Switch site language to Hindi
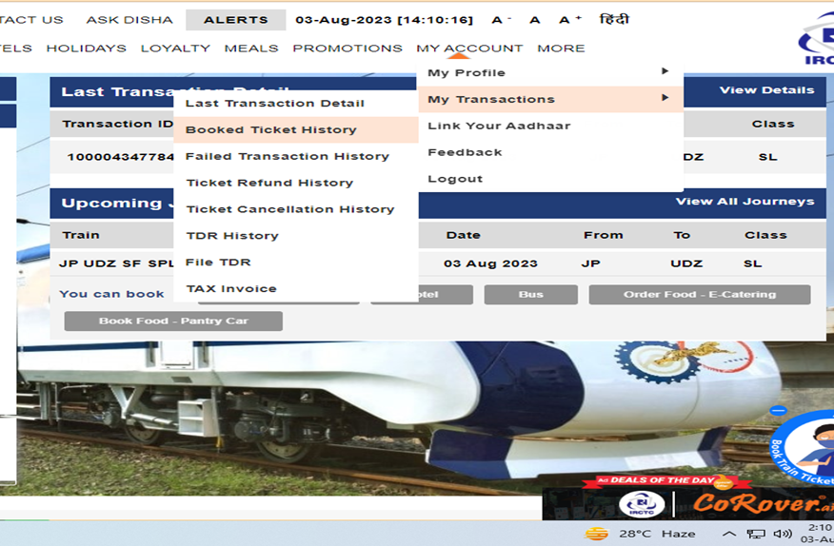Screen dimensions: 834x546 pyautogui.click(x=614, y=20)
